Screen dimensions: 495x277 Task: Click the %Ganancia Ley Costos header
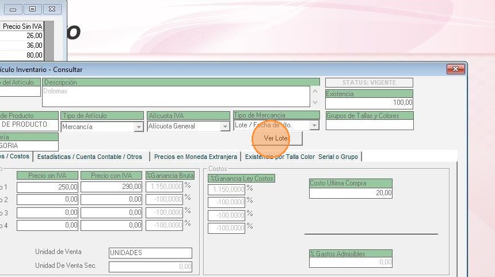coord(242,179)
